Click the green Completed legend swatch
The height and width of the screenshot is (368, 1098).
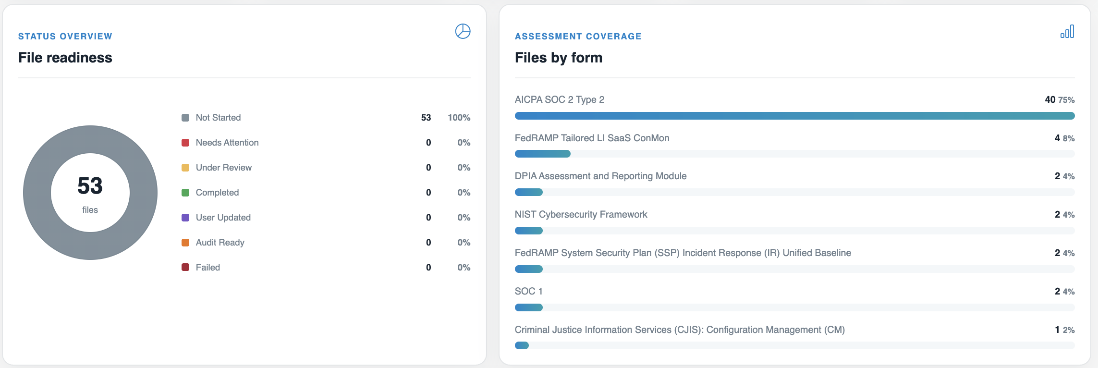pos(185,193)
